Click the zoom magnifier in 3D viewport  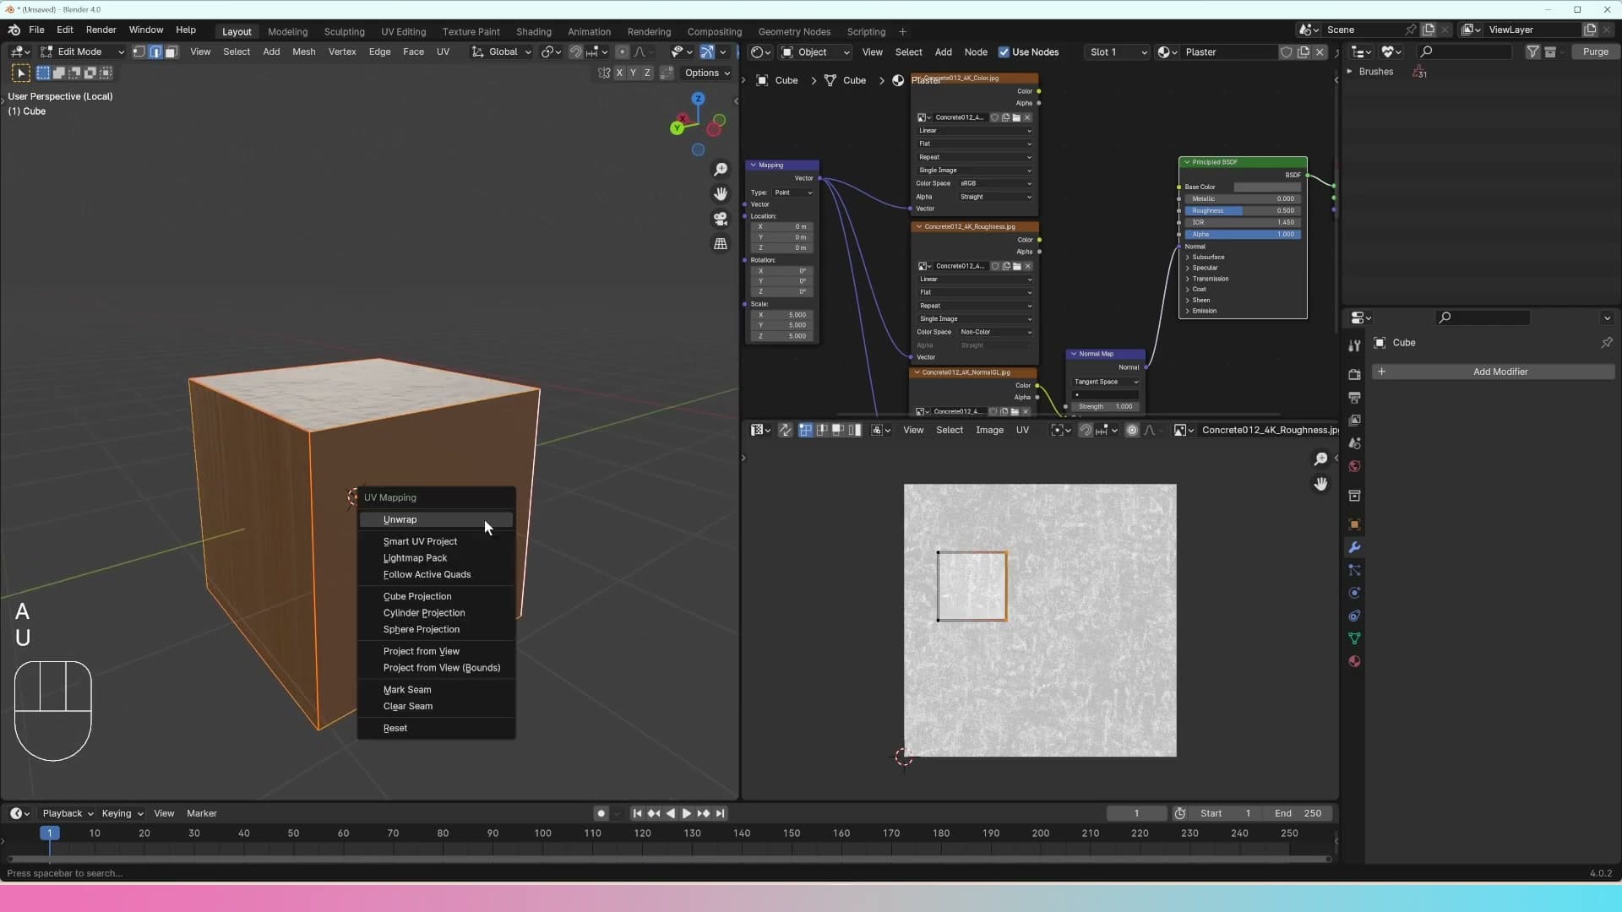pyautogui.click(x=721, y=170)
